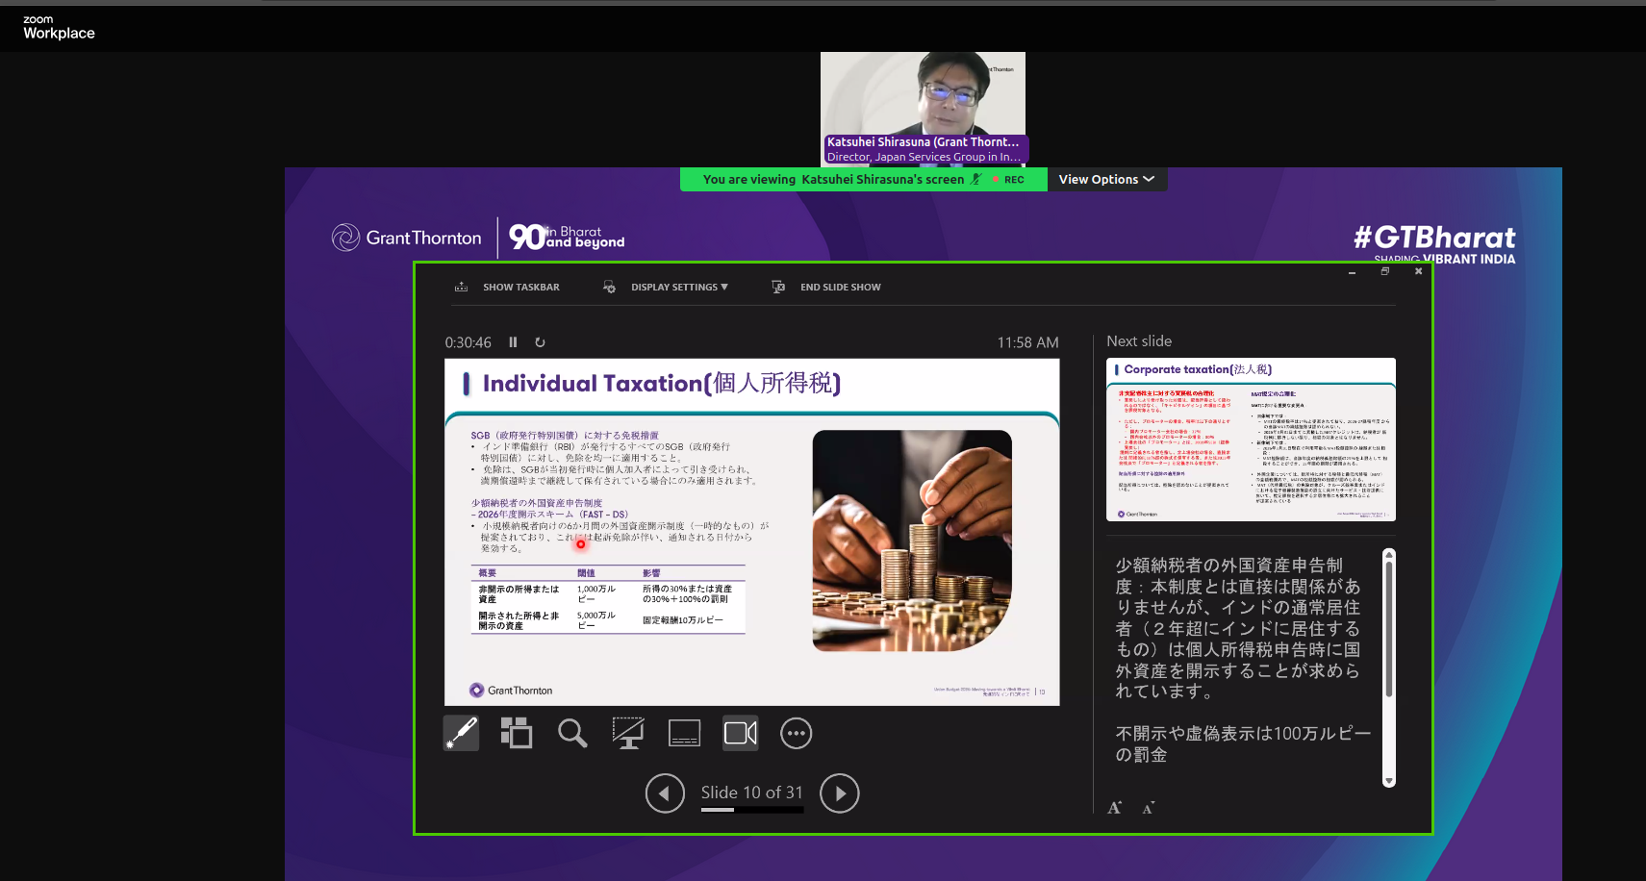Restart the presentation timer
Viewport: 1646px width, 881px height.
540,342
